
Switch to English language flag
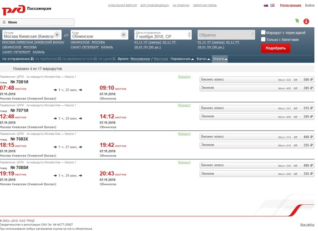coord(272,5)
